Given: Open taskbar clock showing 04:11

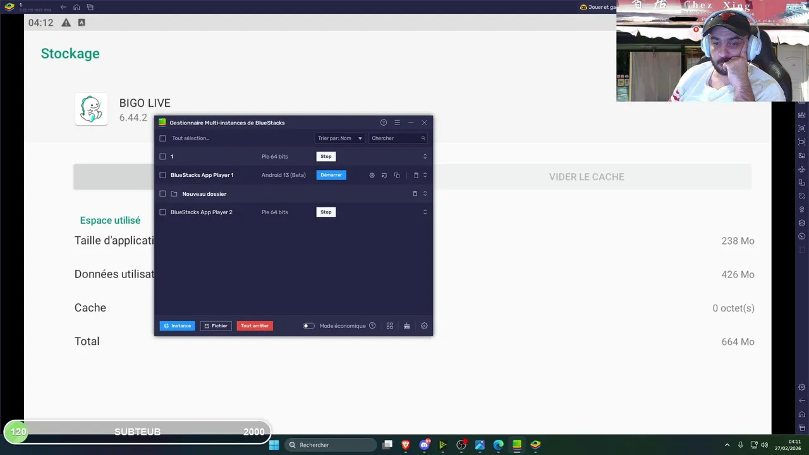Looking at the screenshot, I should (x=788, y=445).
